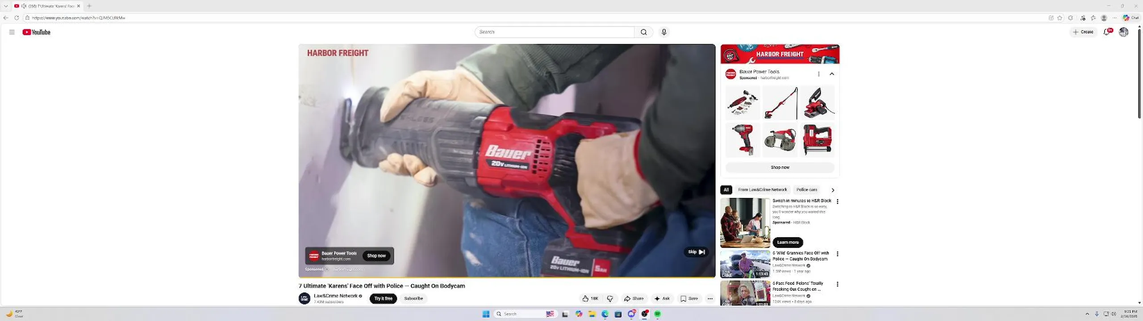Open 6 Fast Food 'Felons' video thumbnail
The width and height of the screenshot is (1143, 321).
pyautogui.click(x=745, y=293)
